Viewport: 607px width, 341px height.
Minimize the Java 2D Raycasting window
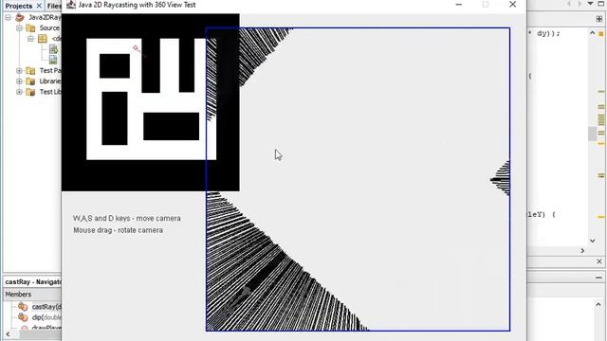[x=459, y=5]
